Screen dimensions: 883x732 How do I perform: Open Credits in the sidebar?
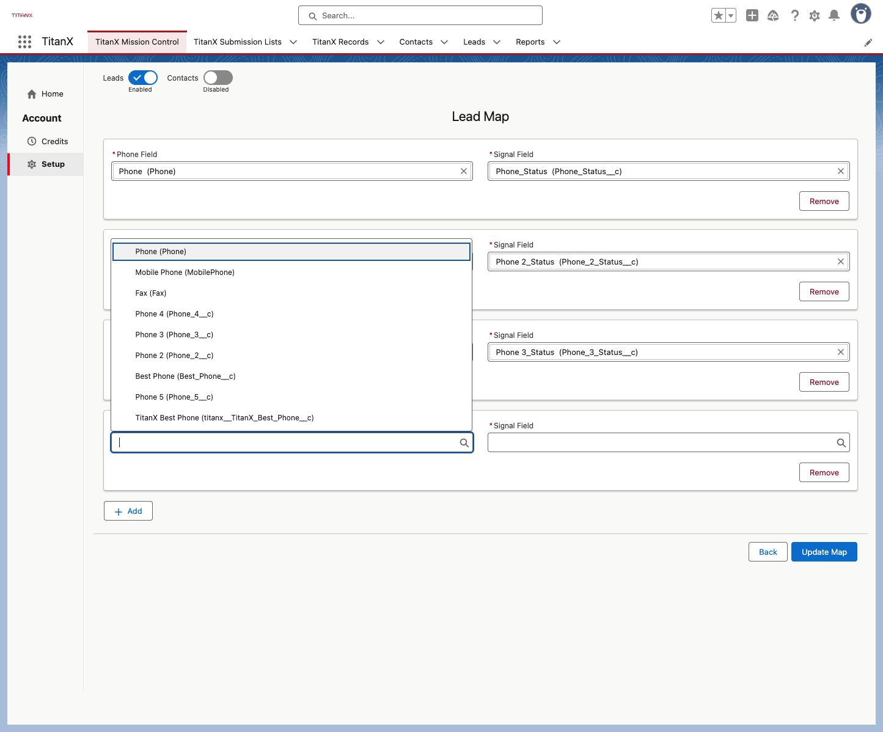(x=45, y=141)
